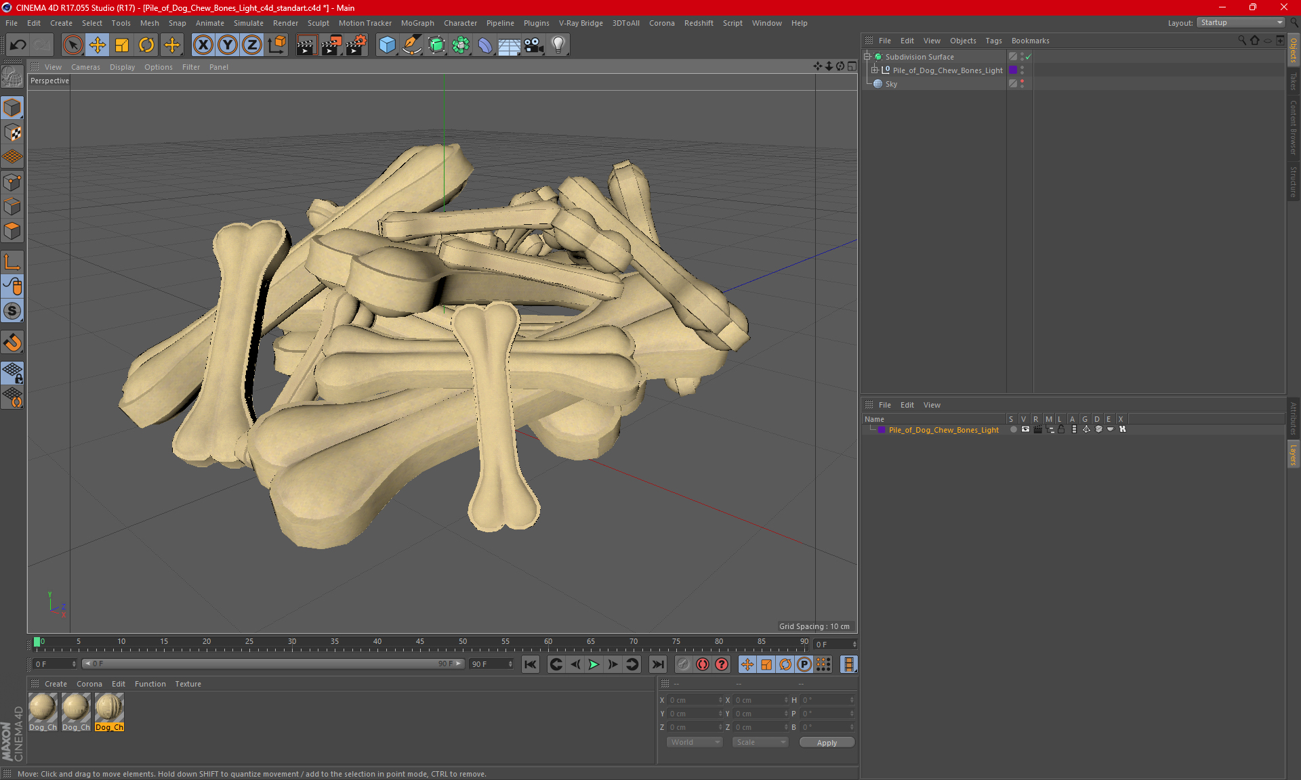
Task: Click the Undo arrow icon
Action: [18, 45]
